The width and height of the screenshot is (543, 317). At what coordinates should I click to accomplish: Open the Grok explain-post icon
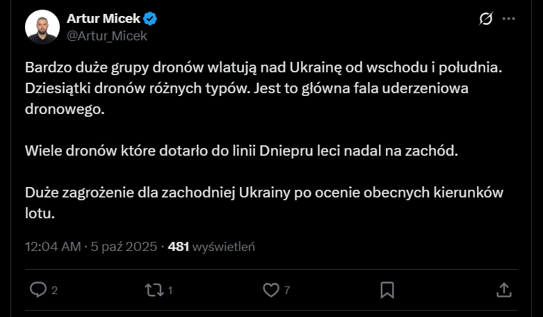(x=487, y=20)
